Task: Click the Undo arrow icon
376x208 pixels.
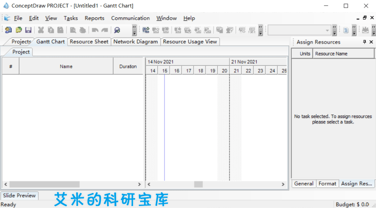Action: [95, 30]
